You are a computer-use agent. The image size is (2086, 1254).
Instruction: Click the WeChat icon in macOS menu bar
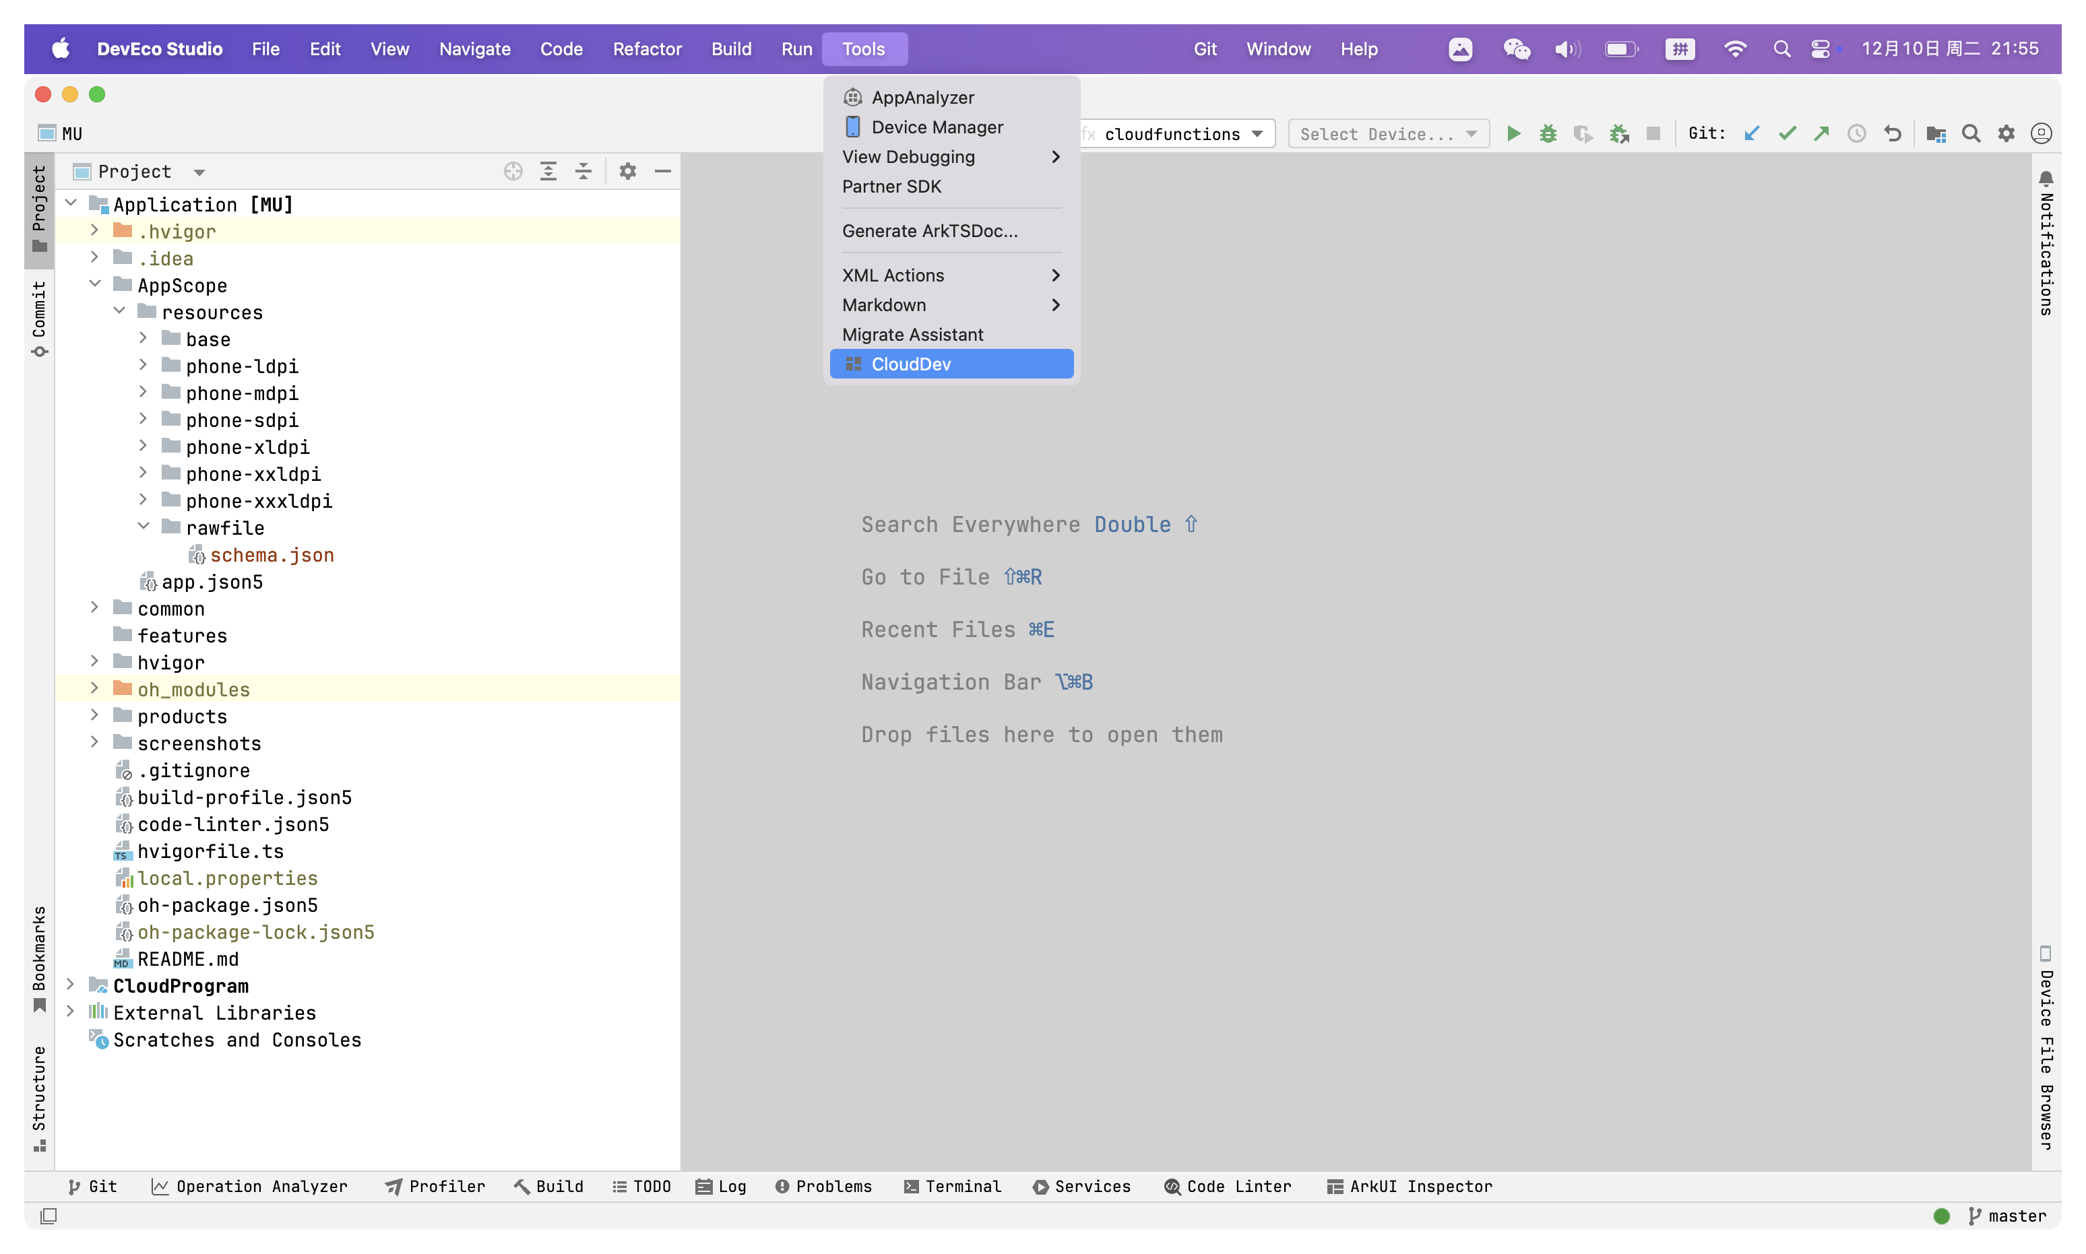pyautogui.click(x=1516, y=49)
